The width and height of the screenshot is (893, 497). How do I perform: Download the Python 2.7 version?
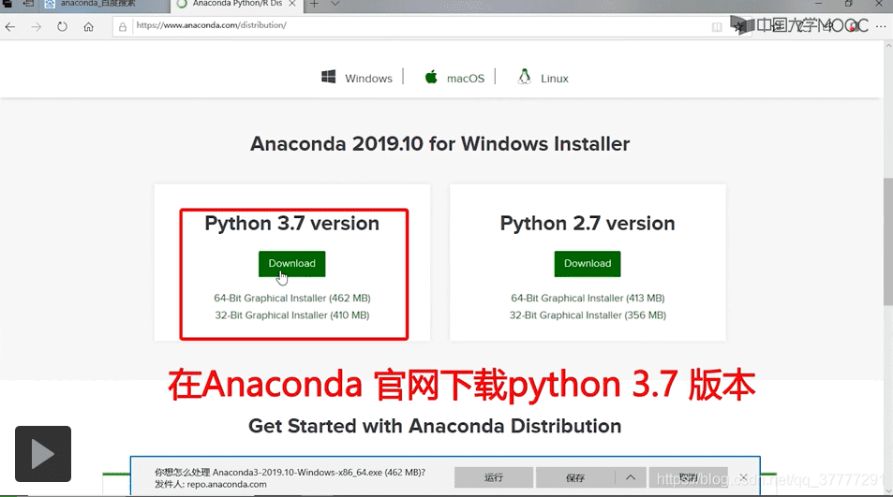(x=588, y=264)
